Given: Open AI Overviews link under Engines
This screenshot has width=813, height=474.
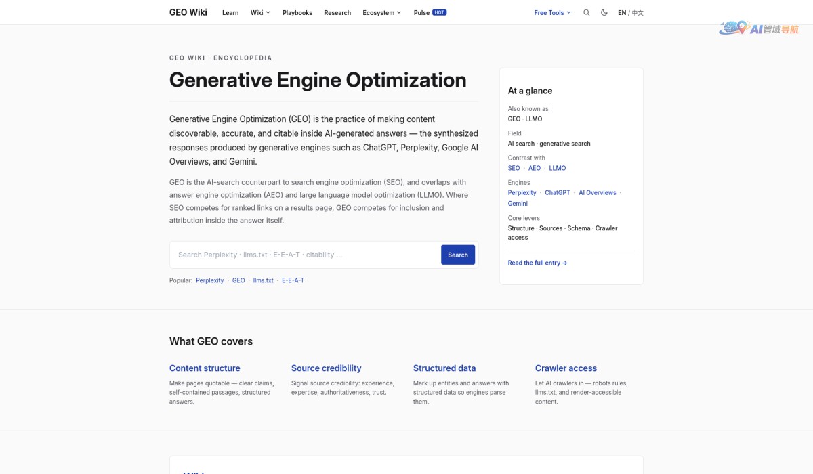Looking at the screenshot, I should [x=598, y=193].
